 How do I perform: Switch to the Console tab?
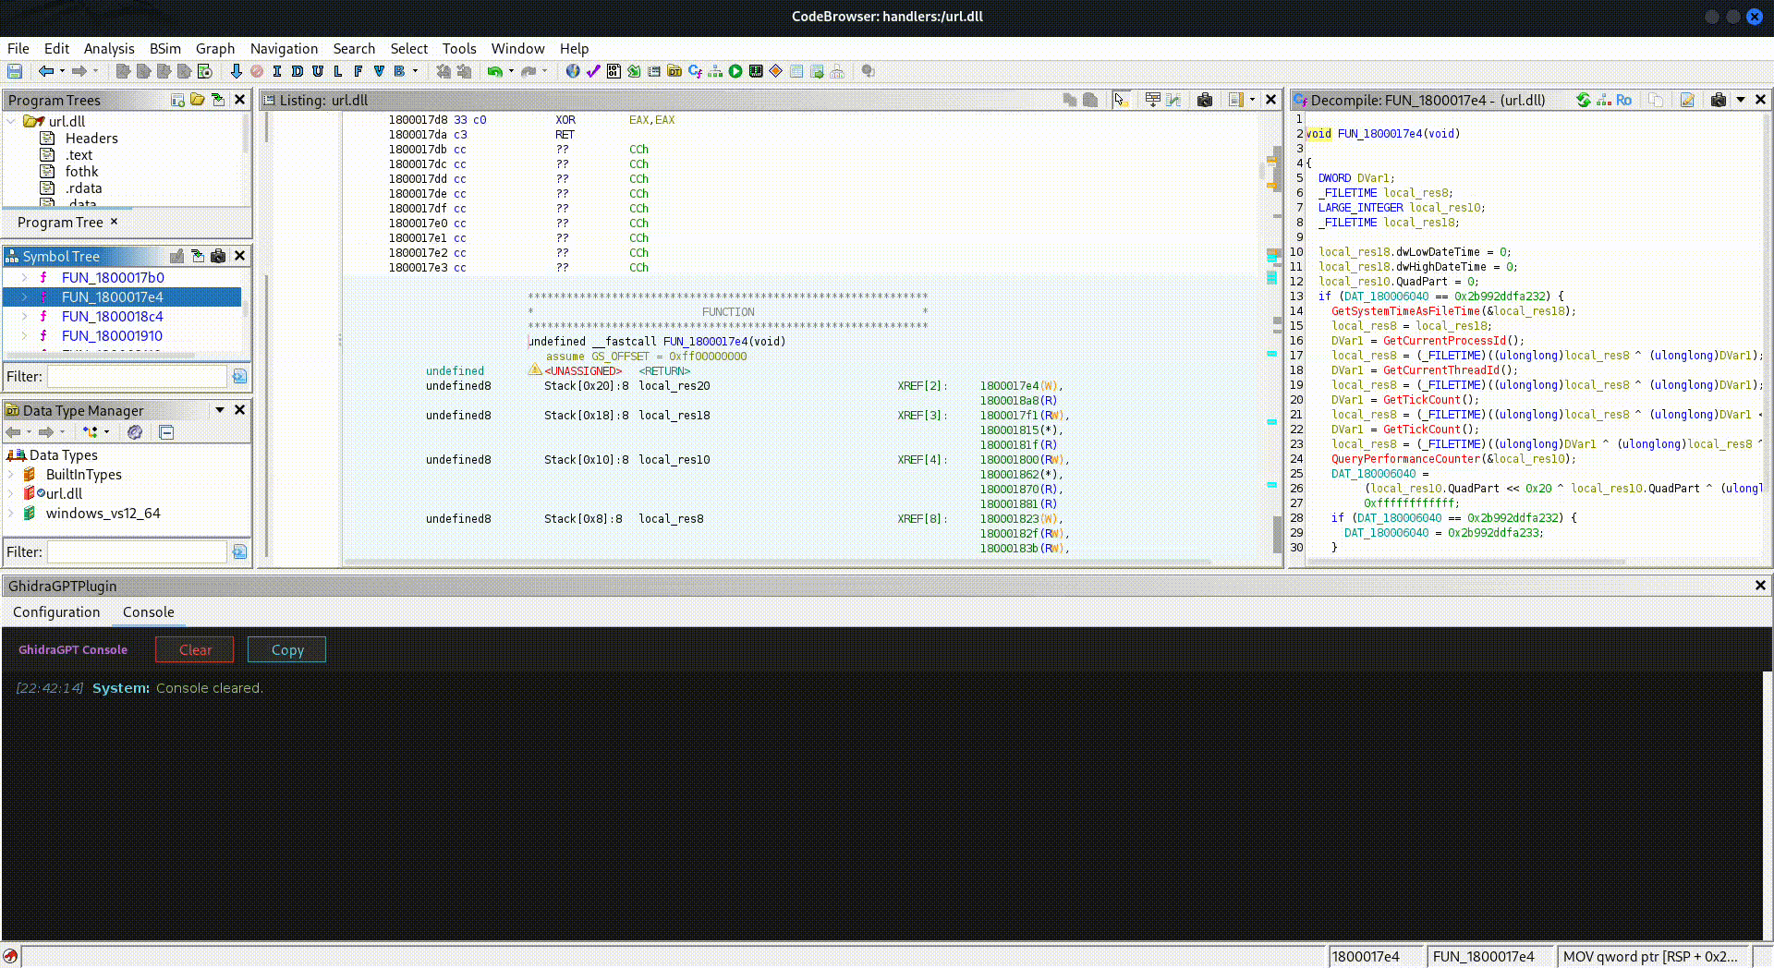coord(148,612)
